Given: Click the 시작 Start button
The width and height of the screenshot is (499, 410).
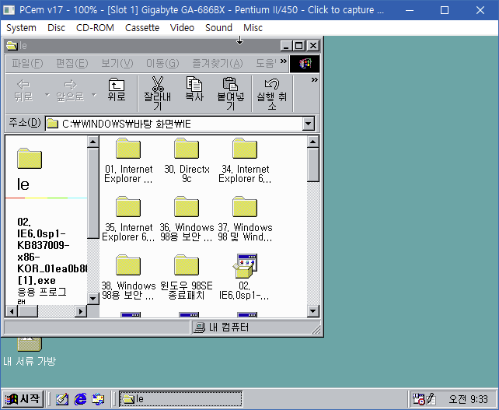Looking at the screenshot, I should tap(23, 399).
